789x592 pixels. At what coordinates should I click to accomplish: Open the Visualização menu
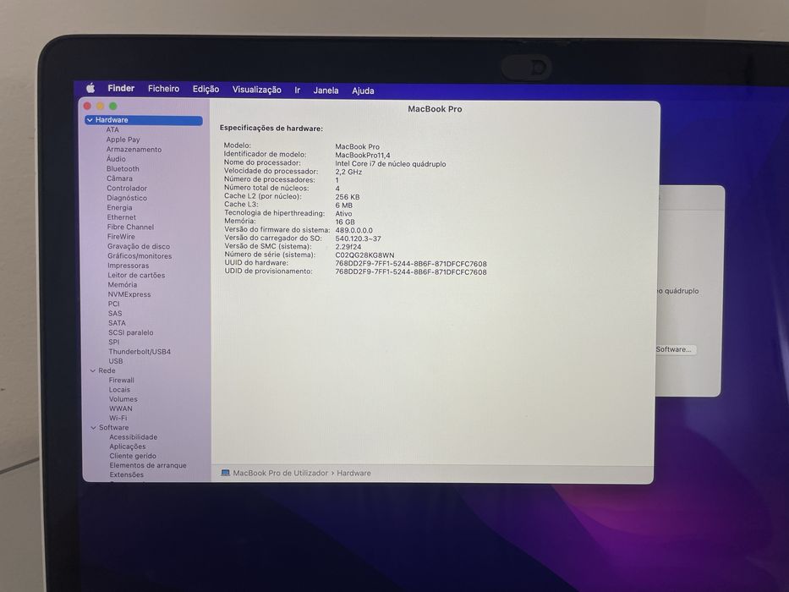coord(256,90)
